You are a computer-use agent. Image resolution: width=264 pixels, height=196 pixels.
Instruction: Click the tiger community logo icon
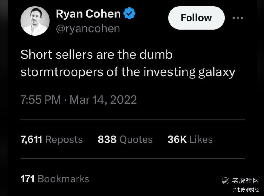pyautogui.click(x=226, y=181)
